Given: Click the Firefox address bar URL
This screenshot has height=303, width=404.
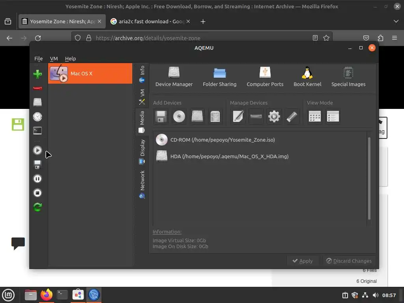Looking at the screenshot, I should 148,38.
